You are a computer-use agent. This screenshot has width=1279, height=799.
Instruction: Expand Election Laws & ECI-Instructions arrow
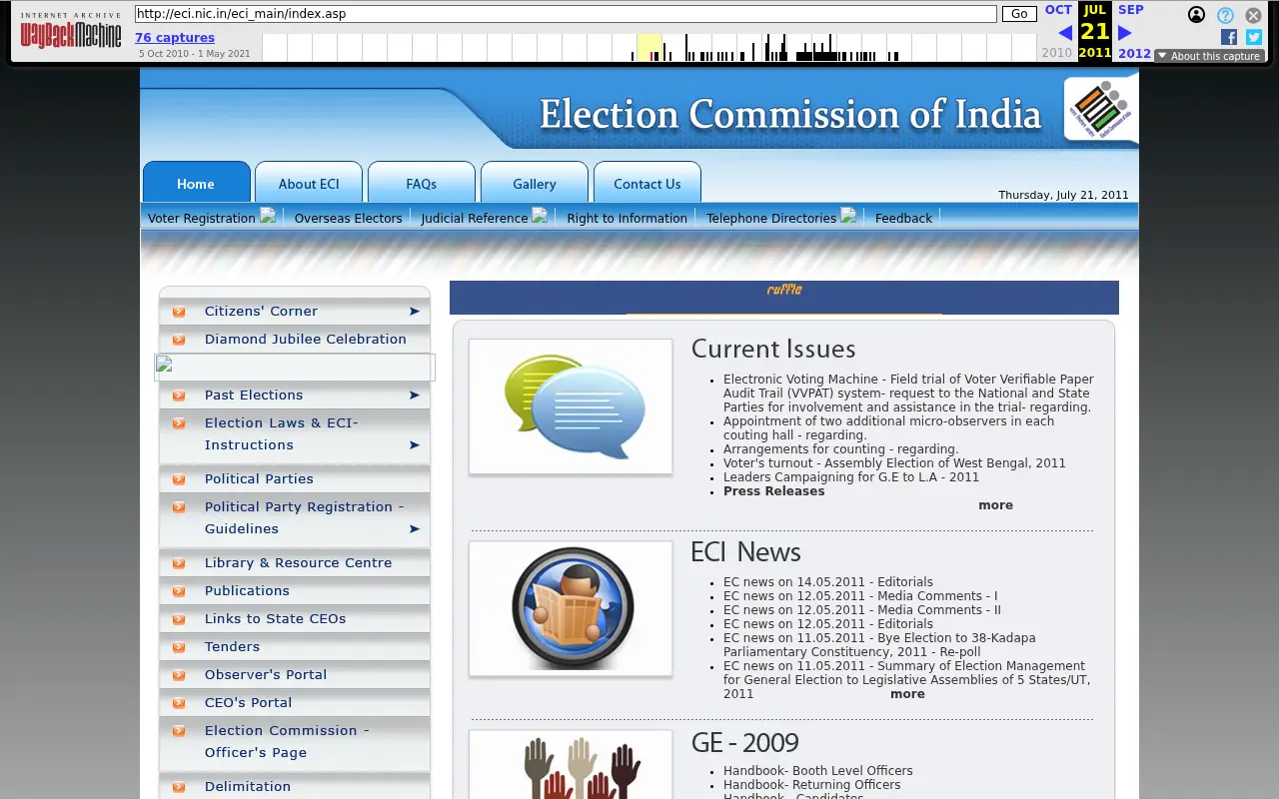tap(414, 445)
